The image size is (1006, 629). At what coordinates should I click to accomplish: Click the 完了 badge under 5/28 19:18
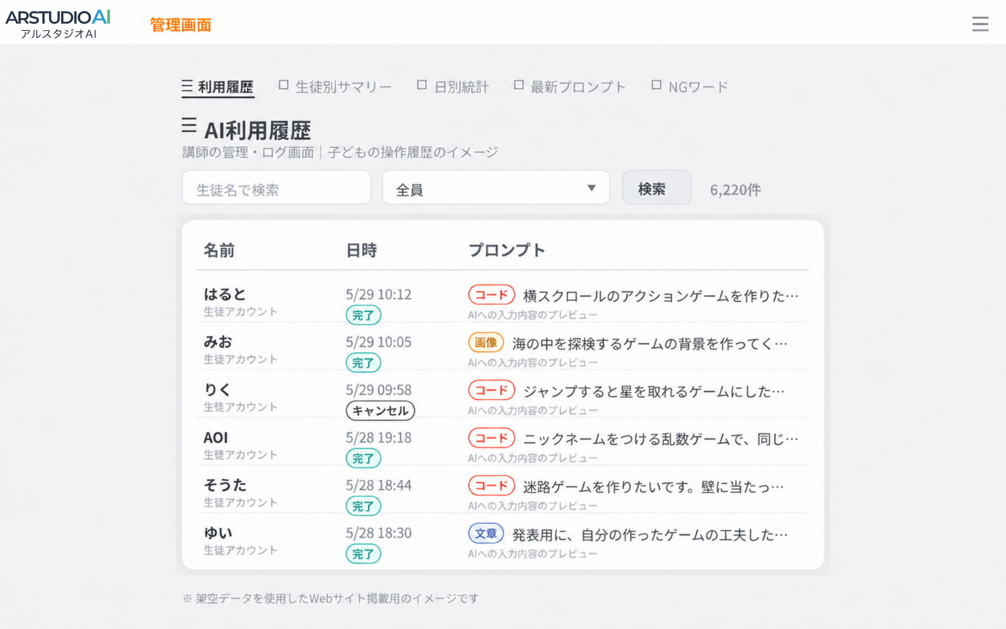tap(363, 458)
